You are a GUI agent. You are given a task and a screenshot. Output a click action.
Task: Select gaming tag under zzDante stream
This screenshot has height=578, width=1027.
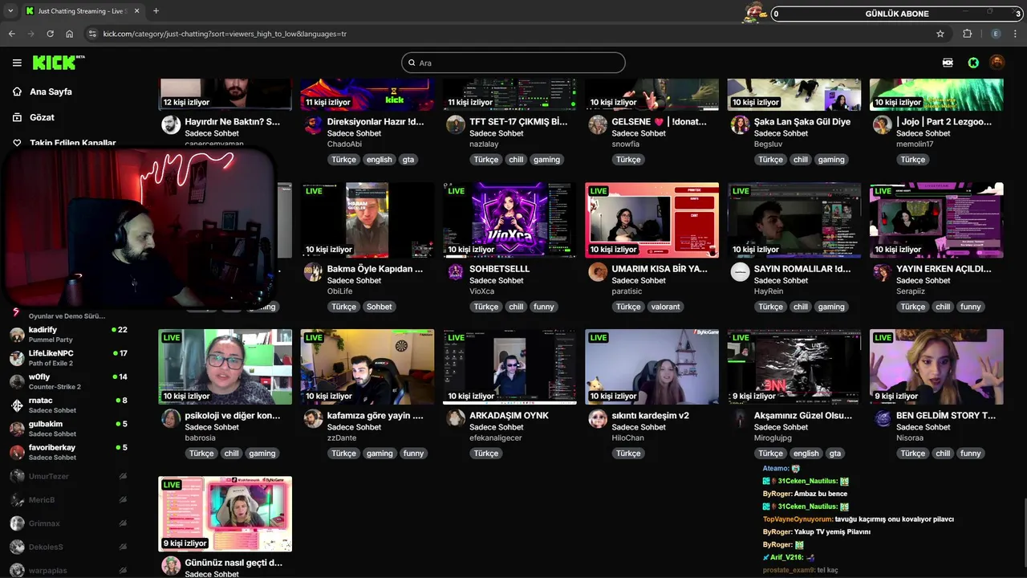click(x=380, y=454)
